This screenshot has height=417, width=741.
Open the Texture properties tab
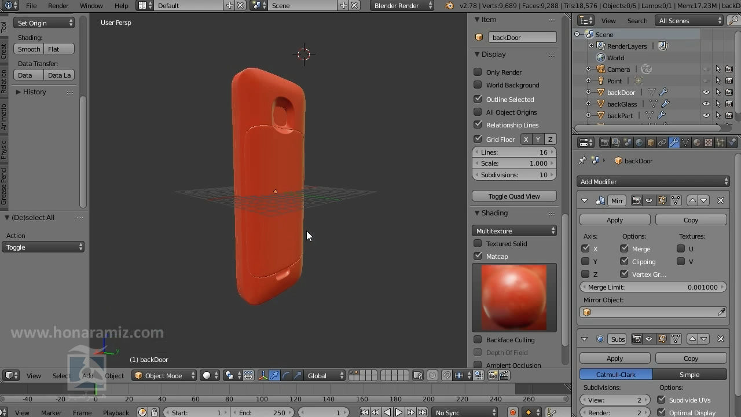pos(709,142)
